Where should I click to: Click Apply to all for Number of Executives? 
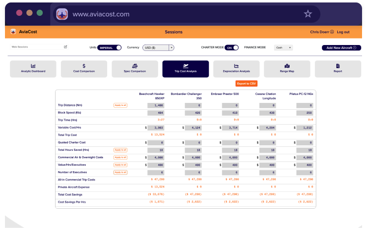[121, 173]
